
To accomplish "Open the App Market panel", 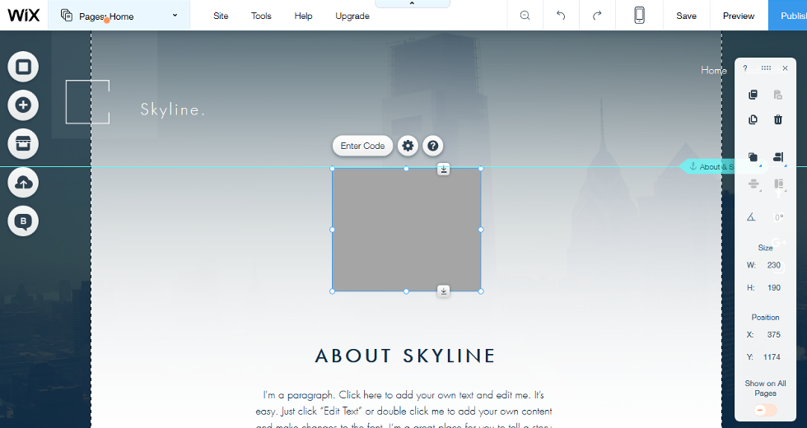I will coord(23,143).
